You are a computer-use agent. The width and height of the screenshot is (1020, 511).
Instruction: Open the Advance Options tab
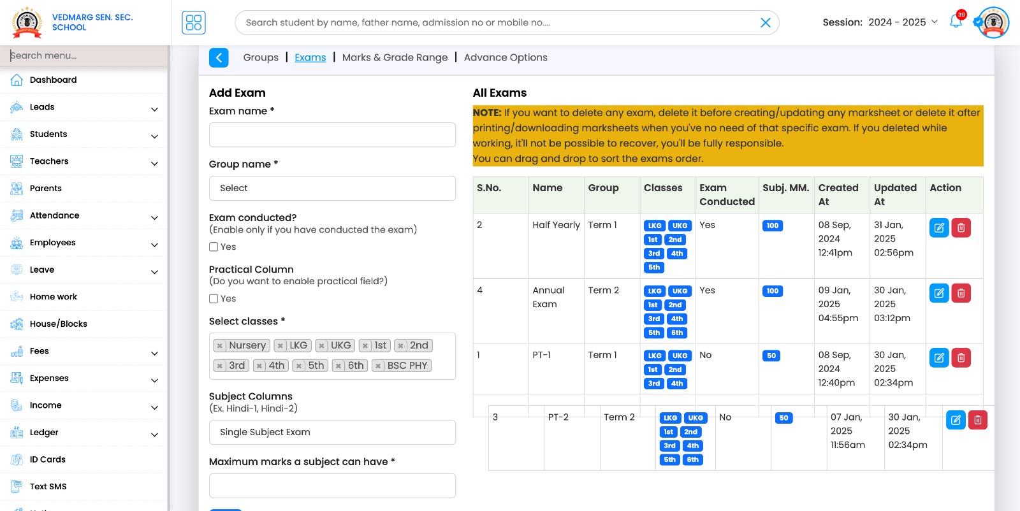(506, 57)
